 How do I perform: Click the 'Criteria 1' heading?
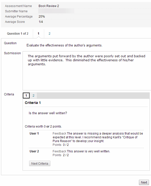click(33, 103)
